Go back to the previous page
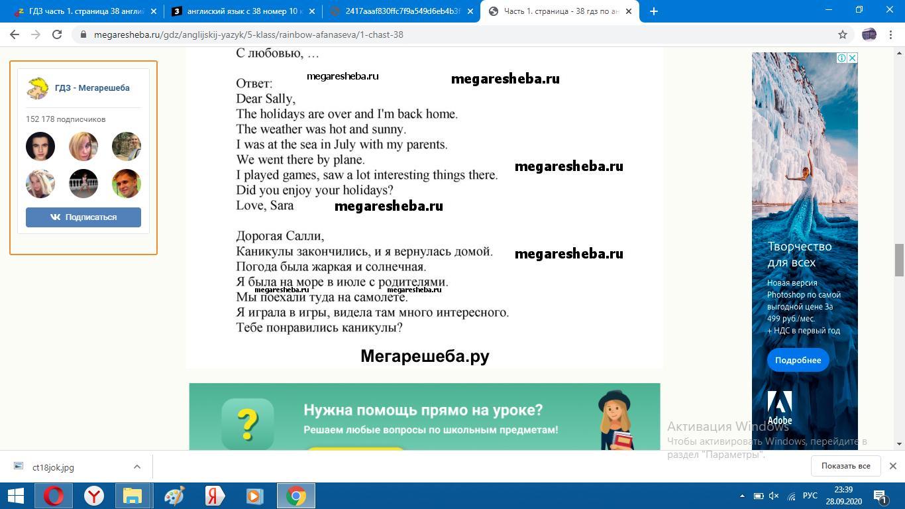 [x=15, y=34]
